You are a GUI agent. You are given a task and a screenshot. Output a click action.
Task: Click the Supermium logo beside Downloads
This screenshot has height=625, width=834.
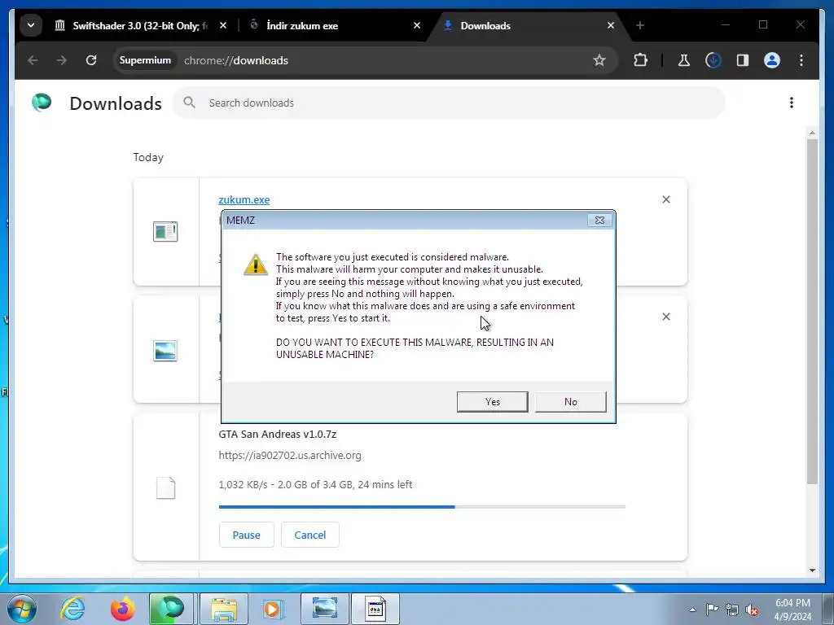tap(42, 102)
